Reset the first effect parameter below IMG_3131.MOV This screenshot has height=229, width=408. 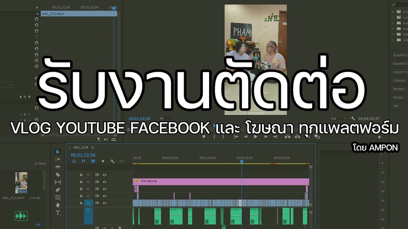tap(37, 19)
